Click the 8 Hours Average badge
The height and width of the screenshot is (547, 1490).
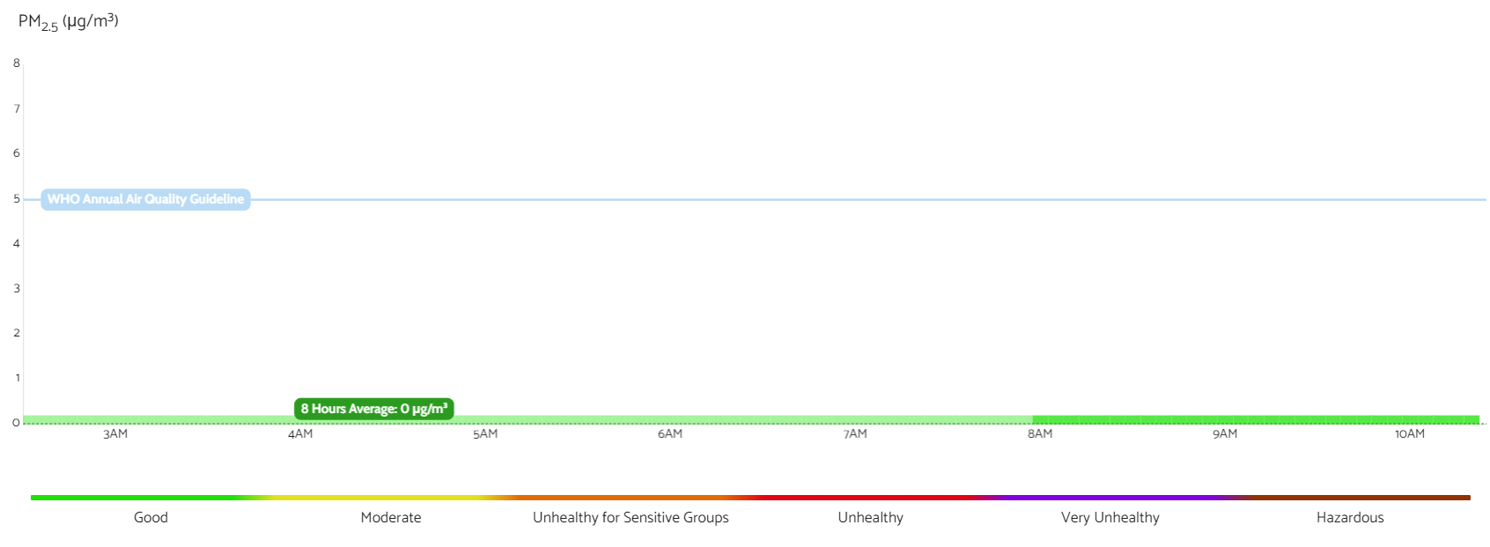tap(373, 409)
